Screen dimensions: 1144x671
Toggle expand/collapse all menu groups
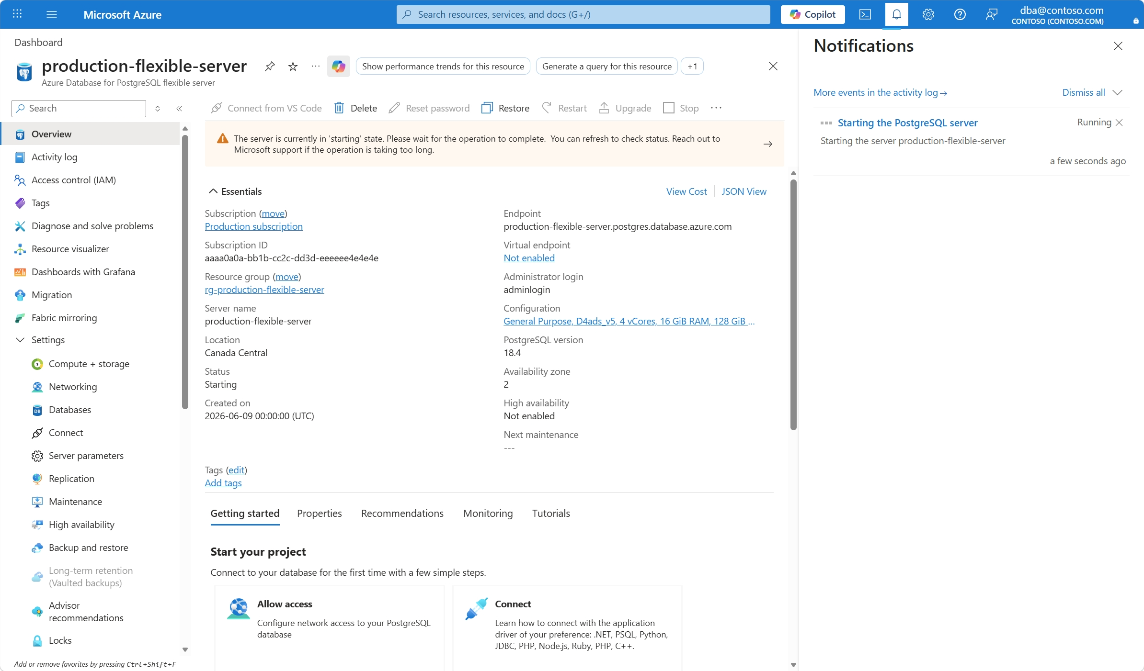click(x=158, y=109)
